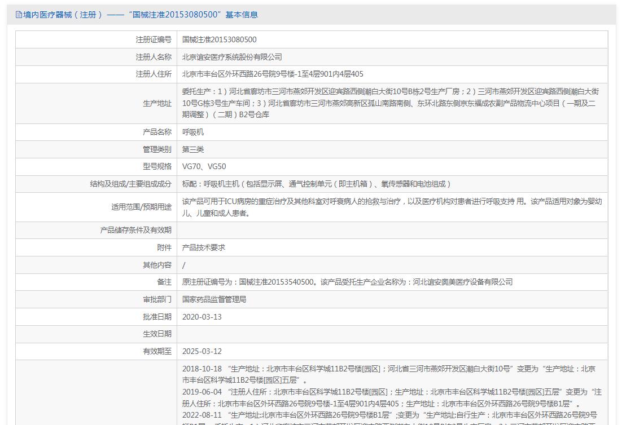Click the label 适用范围/预期用途
The height and width of the screenshot is (425, 635).
(x=141, y=207)
